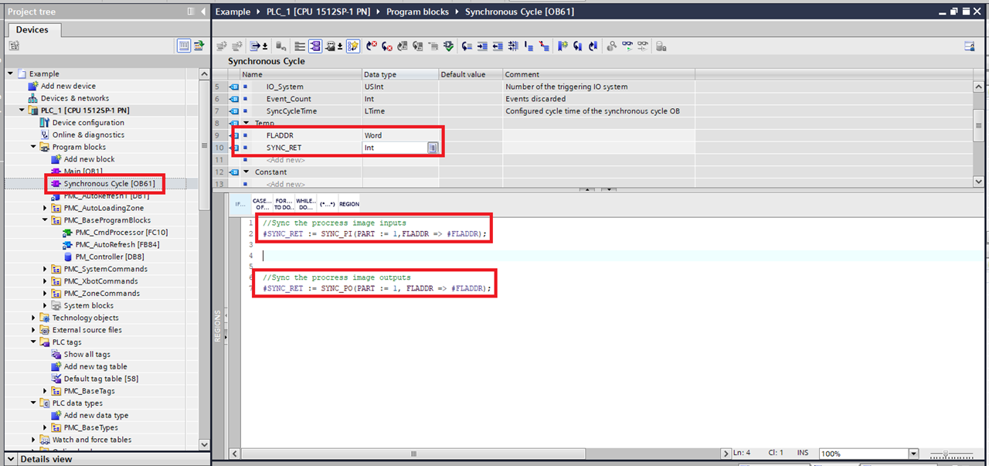
Task: Collapse the Program blocks tree node
Action: 33,147
